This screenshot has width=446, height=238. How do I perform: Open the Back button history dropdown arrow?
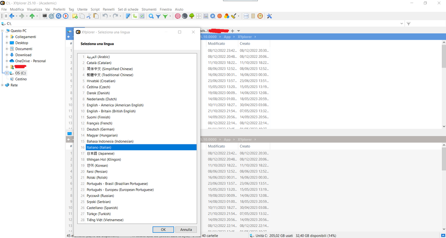(x=16, y=16)
